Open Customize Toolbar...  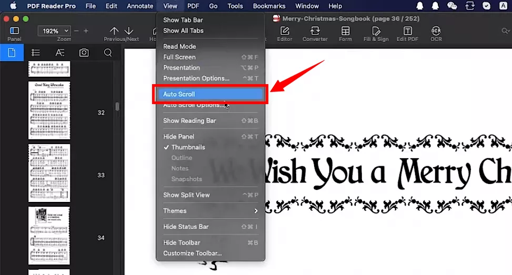click(210, 253)
